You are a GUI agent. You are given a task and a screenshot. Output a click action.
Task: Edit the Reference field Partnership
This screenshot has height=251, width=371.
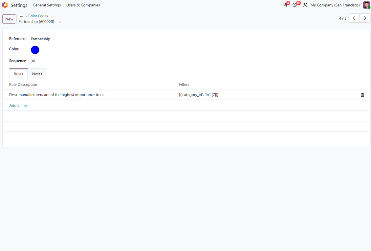40,39
